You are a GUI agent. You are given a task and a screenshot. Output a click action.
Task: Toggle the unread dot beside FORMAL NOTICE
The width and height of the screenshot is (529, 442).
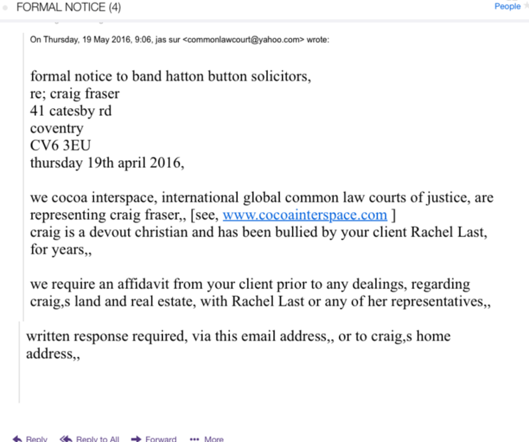click(x=5, y=8)
